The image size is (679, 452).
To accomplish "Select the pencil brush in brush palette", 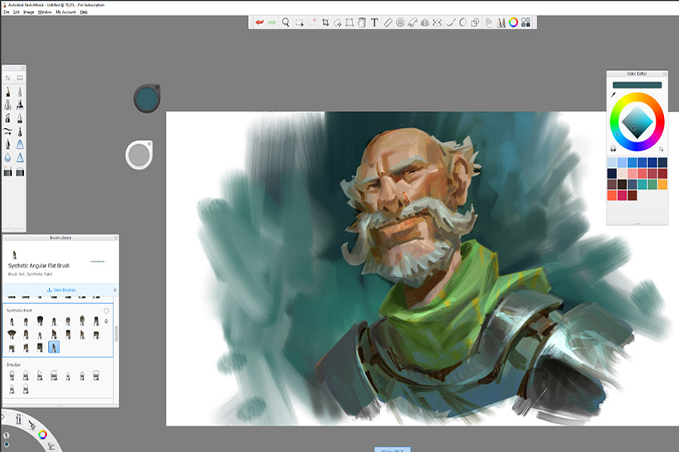I will click(x=8, y=92).
